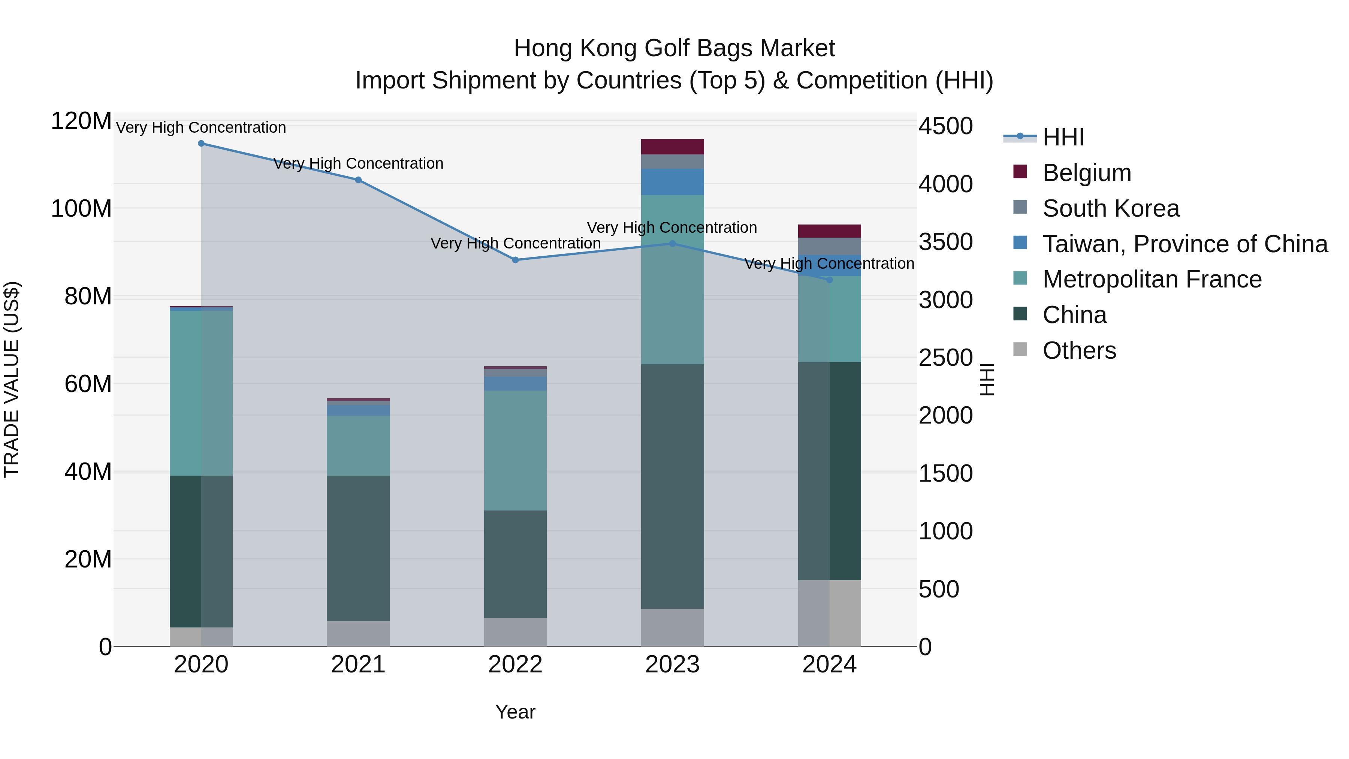Click the Metropolitan France teal legend swatch

pyautogui.click(x=1020, y=278)
